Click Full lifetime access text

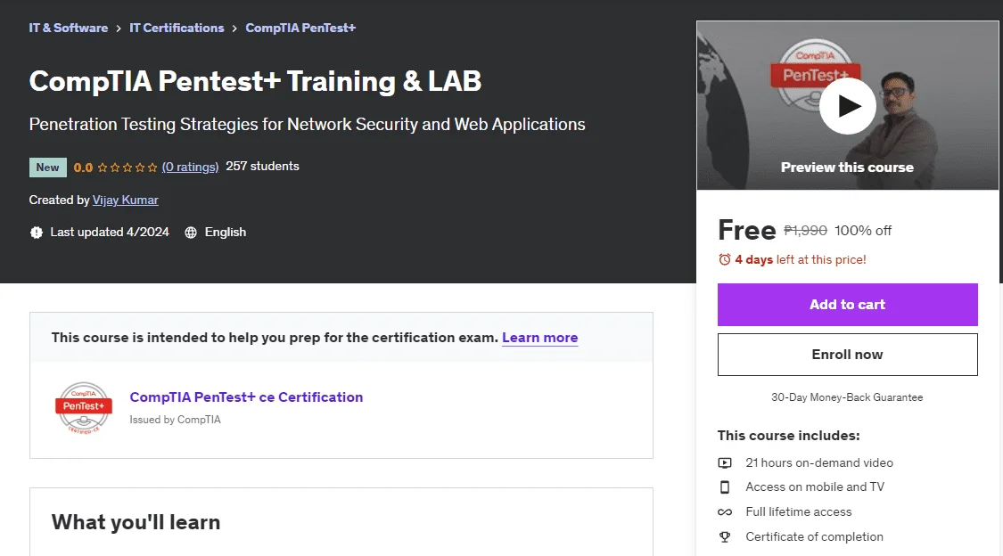pyautogui.click(x=799, y=512)
